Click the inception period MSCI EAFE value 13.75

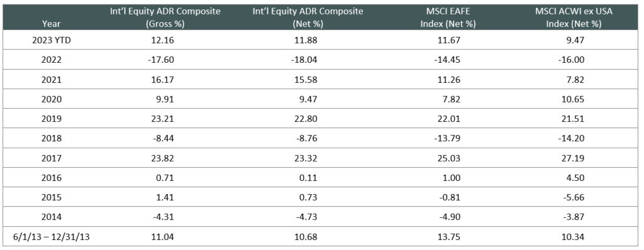click(450, 237)
